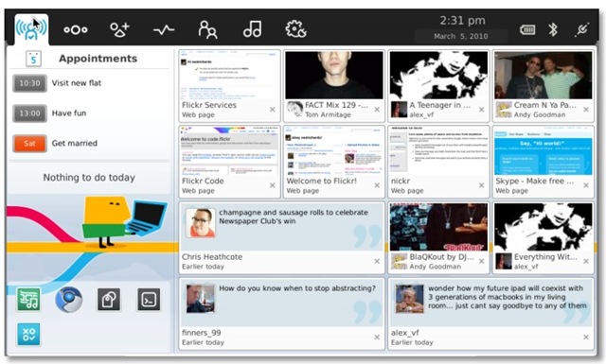606x364 pixels.
Task: Launch the terminal application icon
Action: [x=149, y=300]
